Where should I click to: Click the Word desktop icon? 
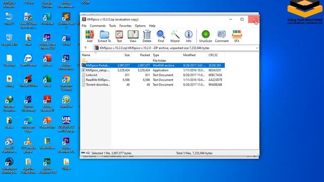click(66, 39)
